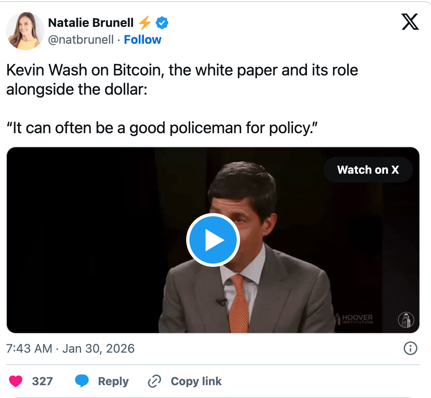The width and height of the screenshot is (431, 398).
Task: Click the lightning bolt emoji beside name
Action: pos(145,23)
